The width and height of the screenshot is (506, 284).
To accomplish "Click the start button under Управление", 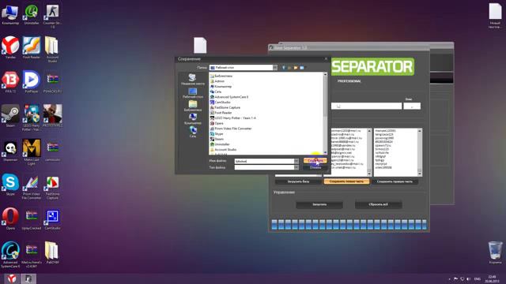I will point(319,204).
